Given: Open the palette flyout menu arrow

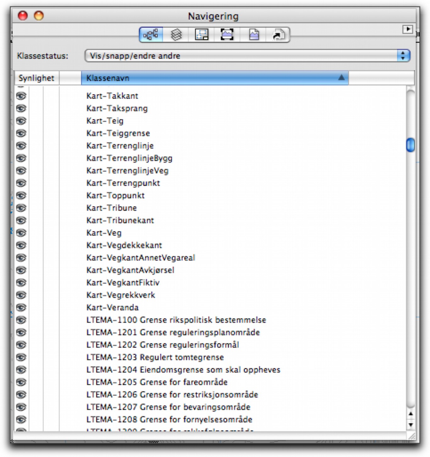Looking at the screenshot, I should pos(408,29).
